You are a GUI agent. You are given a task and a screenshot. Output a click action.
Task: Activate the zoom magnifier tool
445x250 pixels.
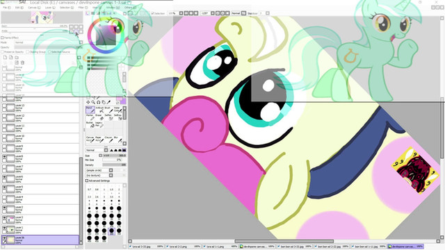click(93, 102)
